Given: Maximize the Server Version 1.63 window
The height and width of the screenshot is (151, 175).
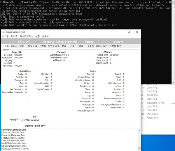Looking at the screenshot, I should 129,32.
